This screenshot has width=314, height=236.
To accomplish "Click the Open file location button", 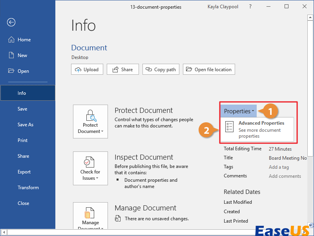I will click(x=209, y=70).
